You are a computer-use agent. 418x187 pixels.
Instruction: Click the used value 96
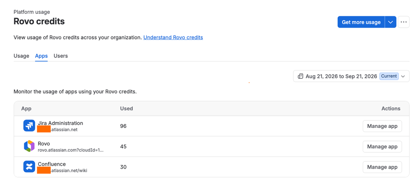[x=123, y=126]
